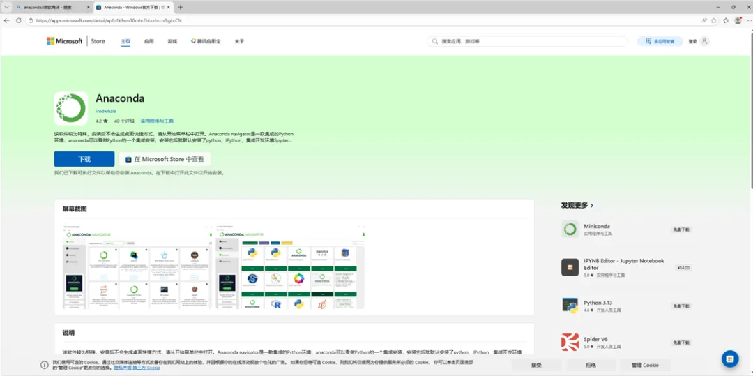The image size is (753, 376).
Task: Click the Microsoft logo
Action: coord(64,41)
